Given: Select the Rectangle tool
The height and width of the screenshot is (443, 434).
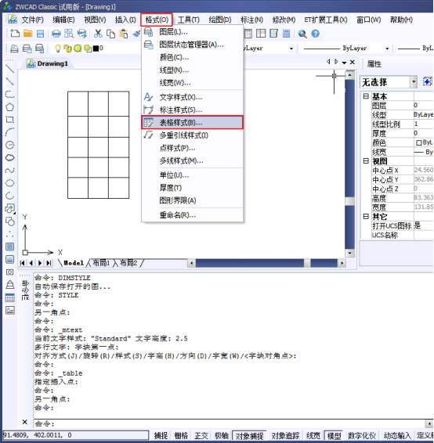Looking at the screenshot, I should point(9,120).
